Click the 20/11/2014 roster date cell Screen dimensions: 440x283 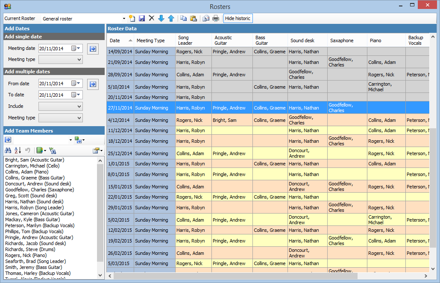tap(120, 98)
